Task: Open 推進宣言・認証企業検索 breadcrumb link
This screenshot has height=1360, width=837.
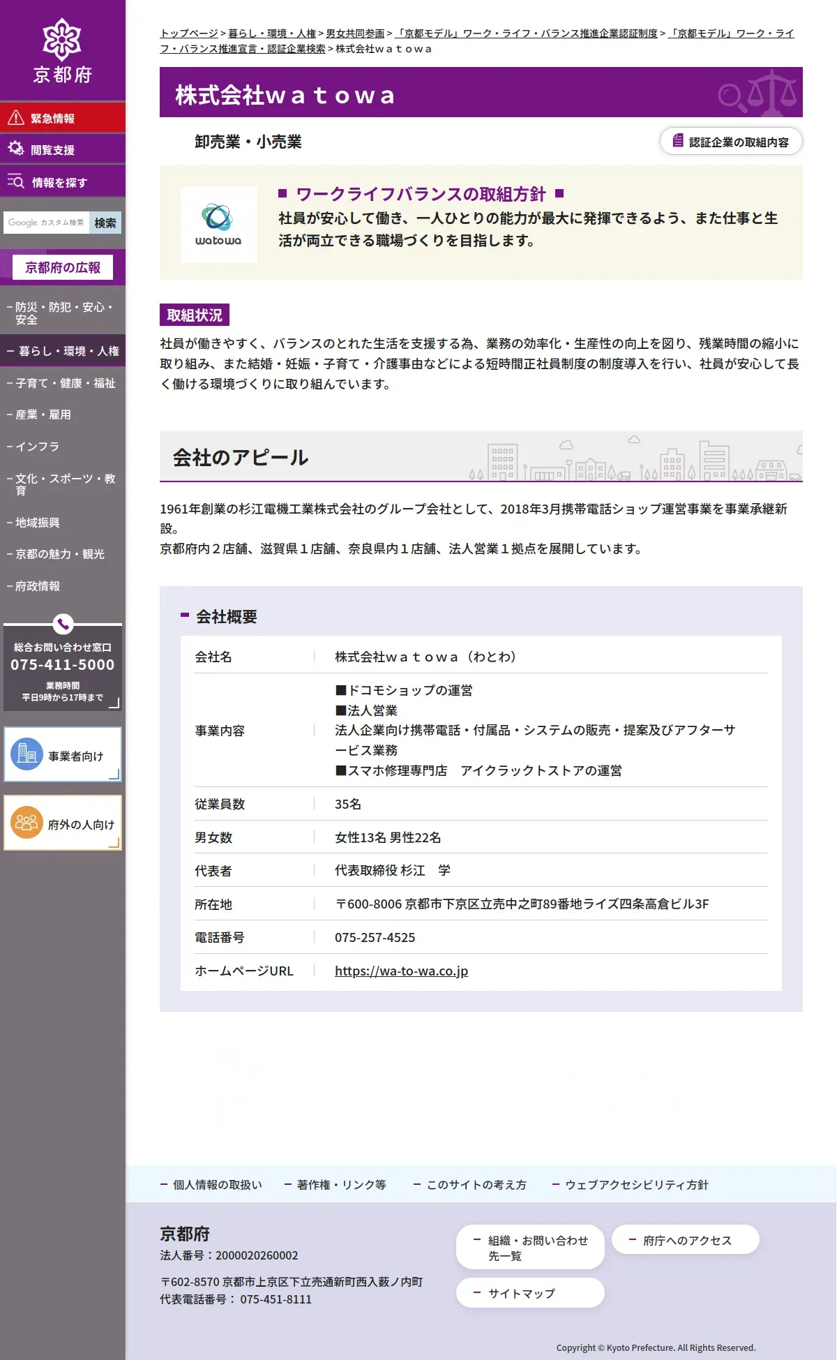Action: pos(476,41)
